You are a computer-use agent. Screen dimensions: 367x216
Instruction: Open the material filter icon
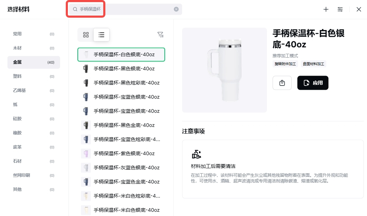coord(161,35)
